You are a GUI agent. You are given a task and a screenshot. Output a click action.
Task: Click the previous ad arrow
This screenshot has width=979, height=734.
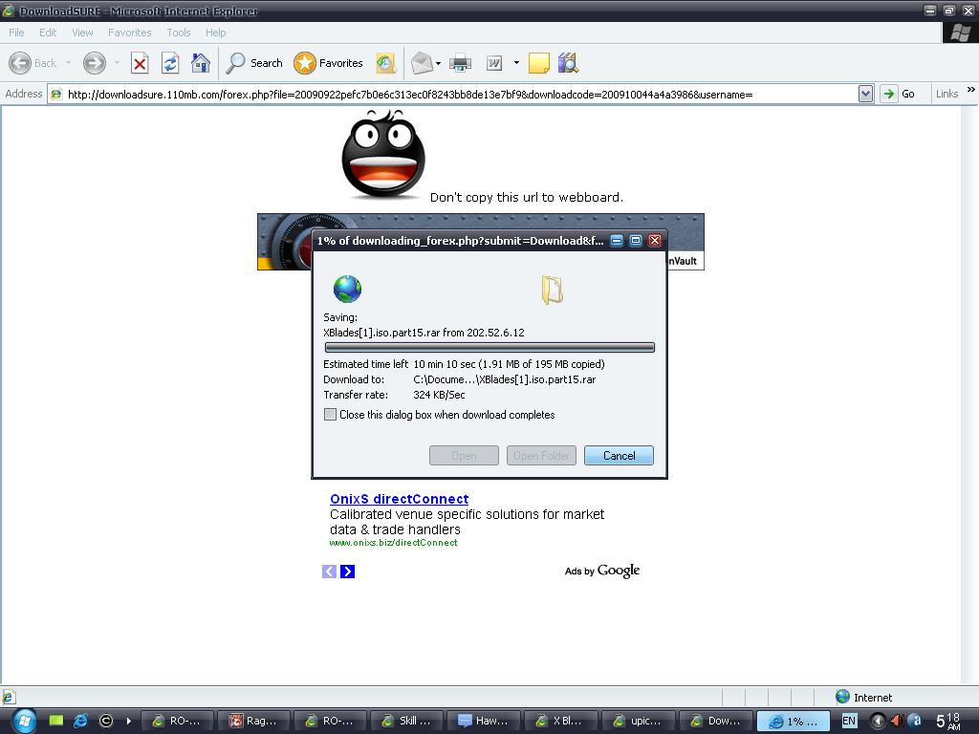point(329,572)
